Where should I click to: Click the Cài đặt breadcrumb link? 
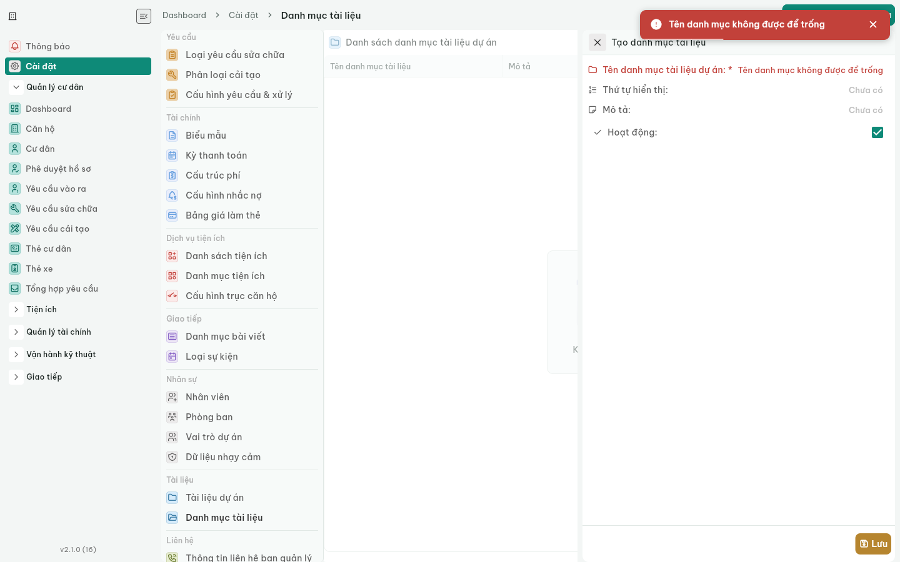pyautogui.click(x=244, y=16)
